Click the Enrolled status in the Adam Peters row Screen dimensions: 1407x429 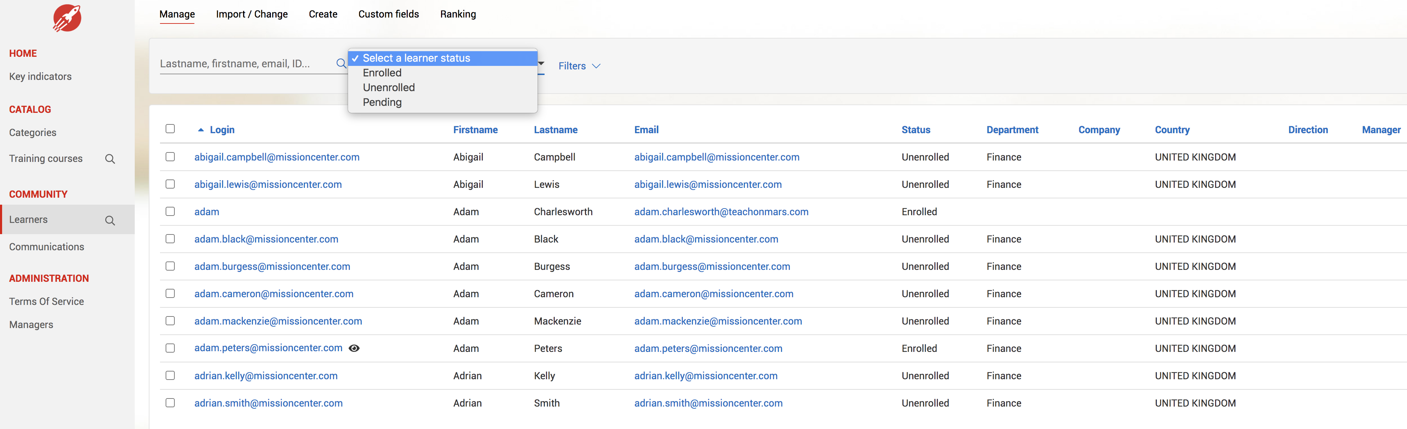coord(919,348)
